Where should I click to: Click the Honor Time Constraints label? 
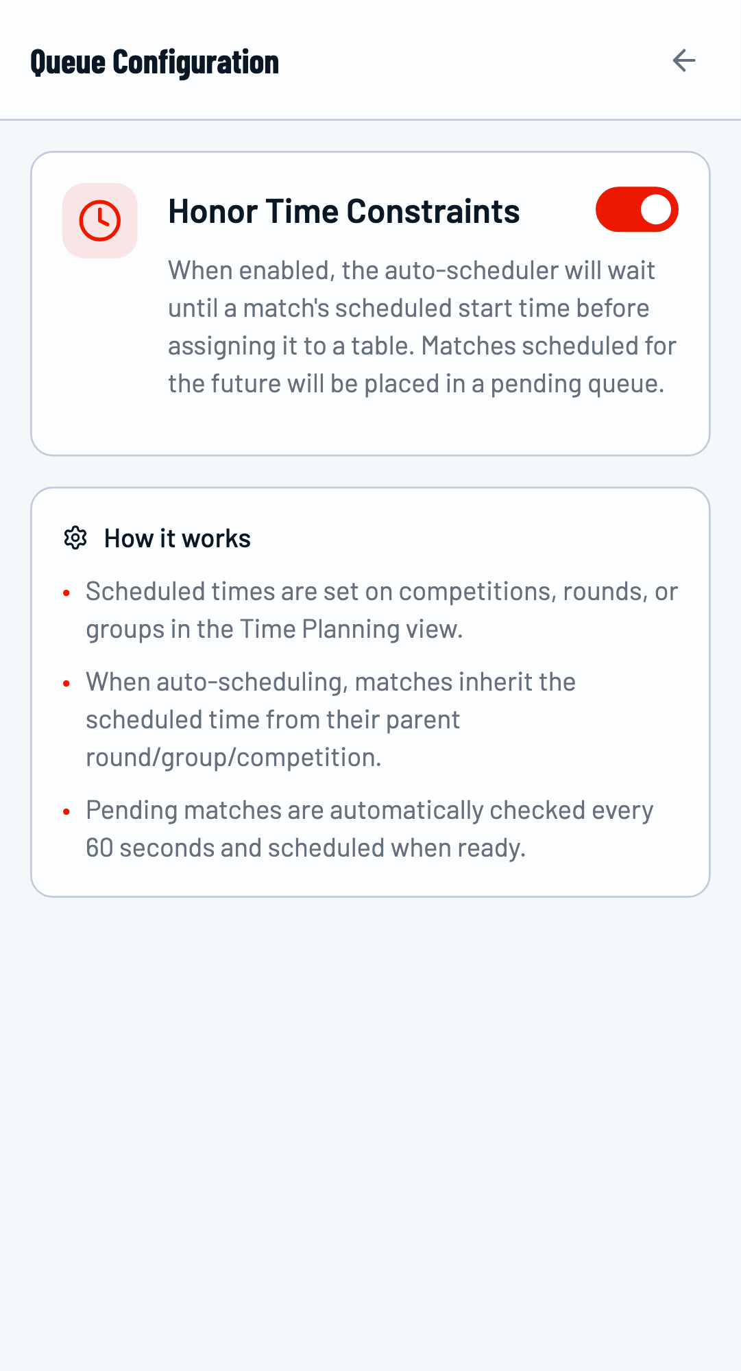344,211
